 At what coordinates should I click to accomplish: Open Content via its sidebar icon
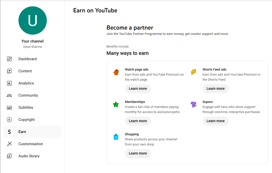(9, 71)
